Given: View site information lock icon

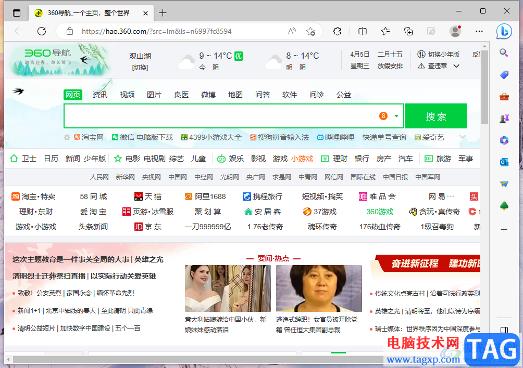Looking at the screenshot, I should click(x=70, y=31).
